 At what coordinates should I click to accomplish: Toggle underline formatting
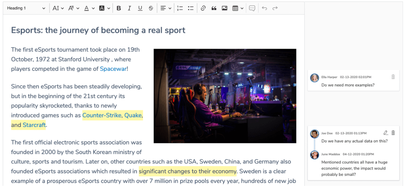(x=140, y=8)
